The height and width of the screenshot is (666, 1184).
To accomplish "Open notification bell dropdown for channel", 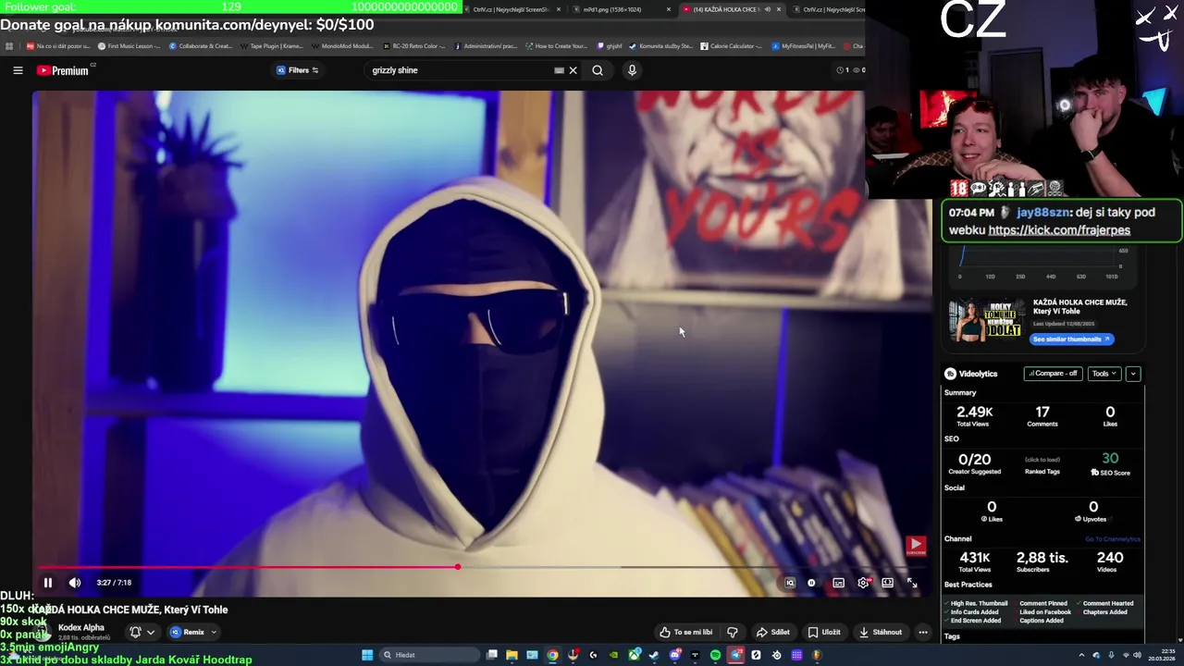I will pyautogui.click(x=142, y=632).
